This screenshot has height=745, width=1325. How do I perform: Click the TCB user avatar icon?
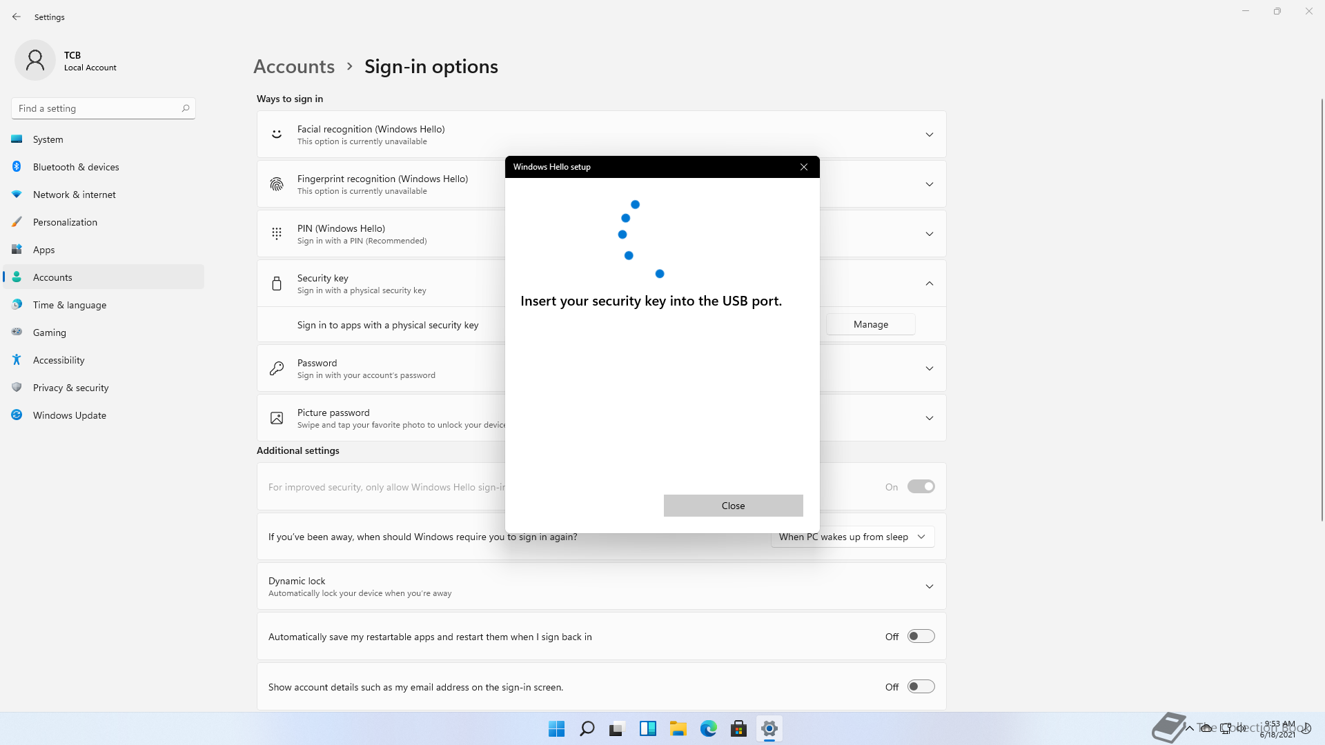[35, 60]
